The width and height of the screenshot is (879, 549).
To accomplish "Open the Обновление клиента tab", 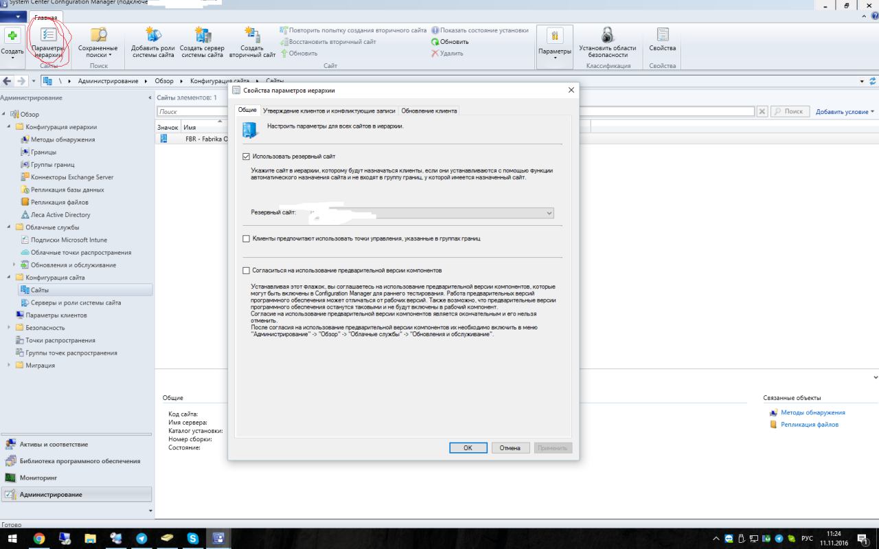I will 429,110.
